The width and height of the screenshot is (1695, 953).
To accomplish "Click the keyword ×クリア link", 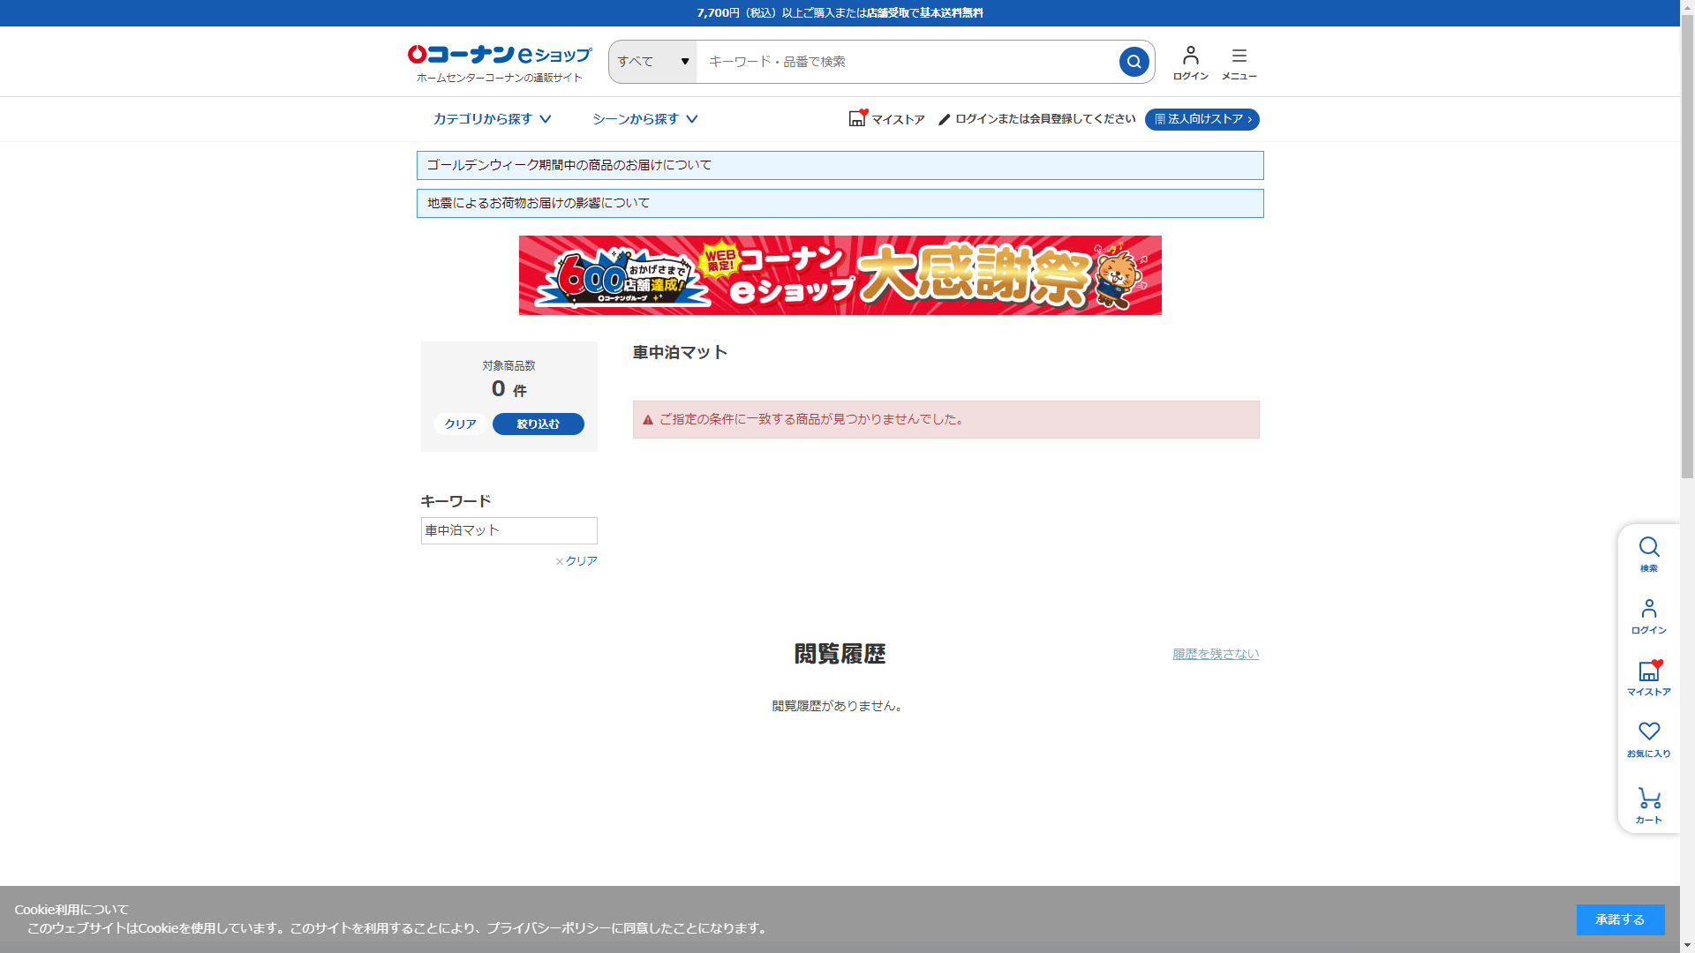I will (x=576, y=561).
